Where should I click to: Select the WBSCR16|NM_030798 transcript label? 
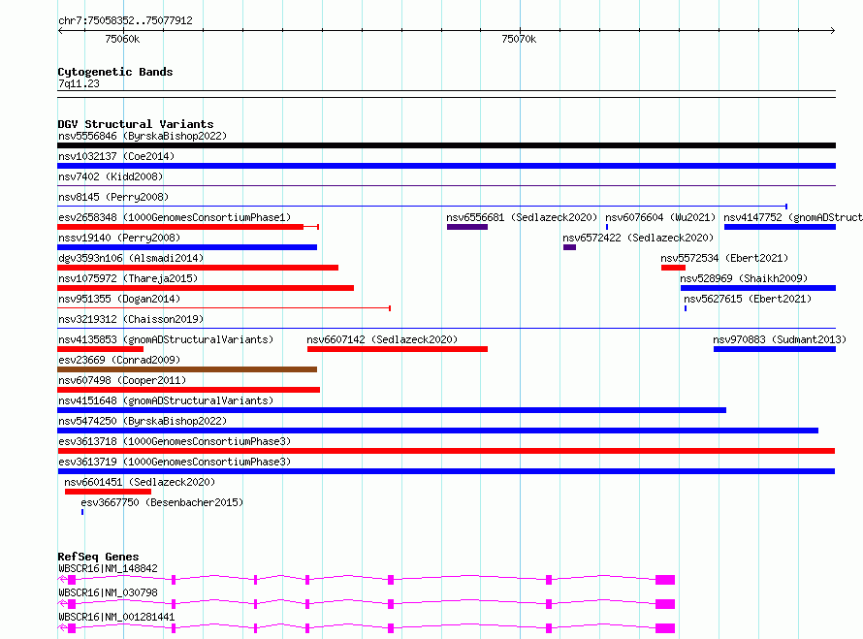[x=108, y=592]
